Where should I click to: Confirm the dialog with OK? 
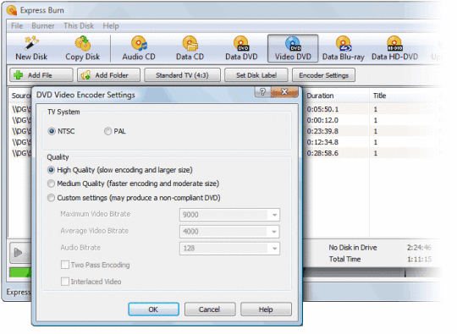point(153,309)
